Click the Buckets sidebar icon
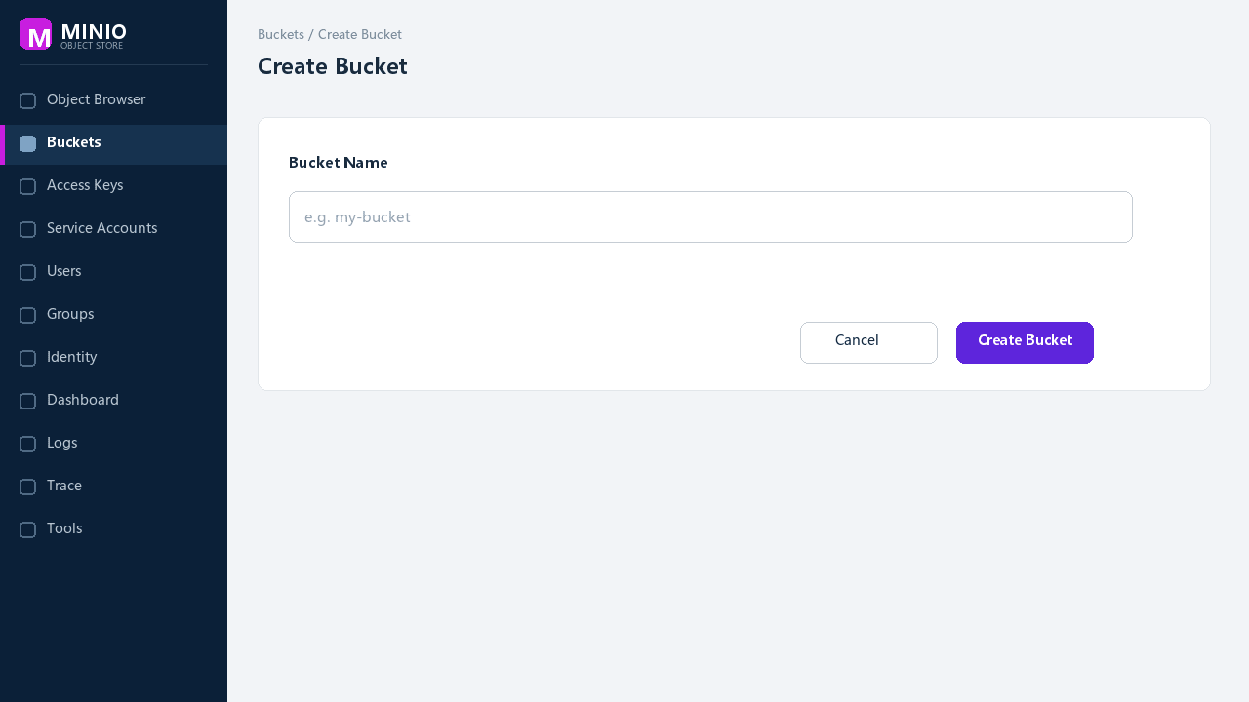Screen dimensions: 1249x702 point(28,144)
